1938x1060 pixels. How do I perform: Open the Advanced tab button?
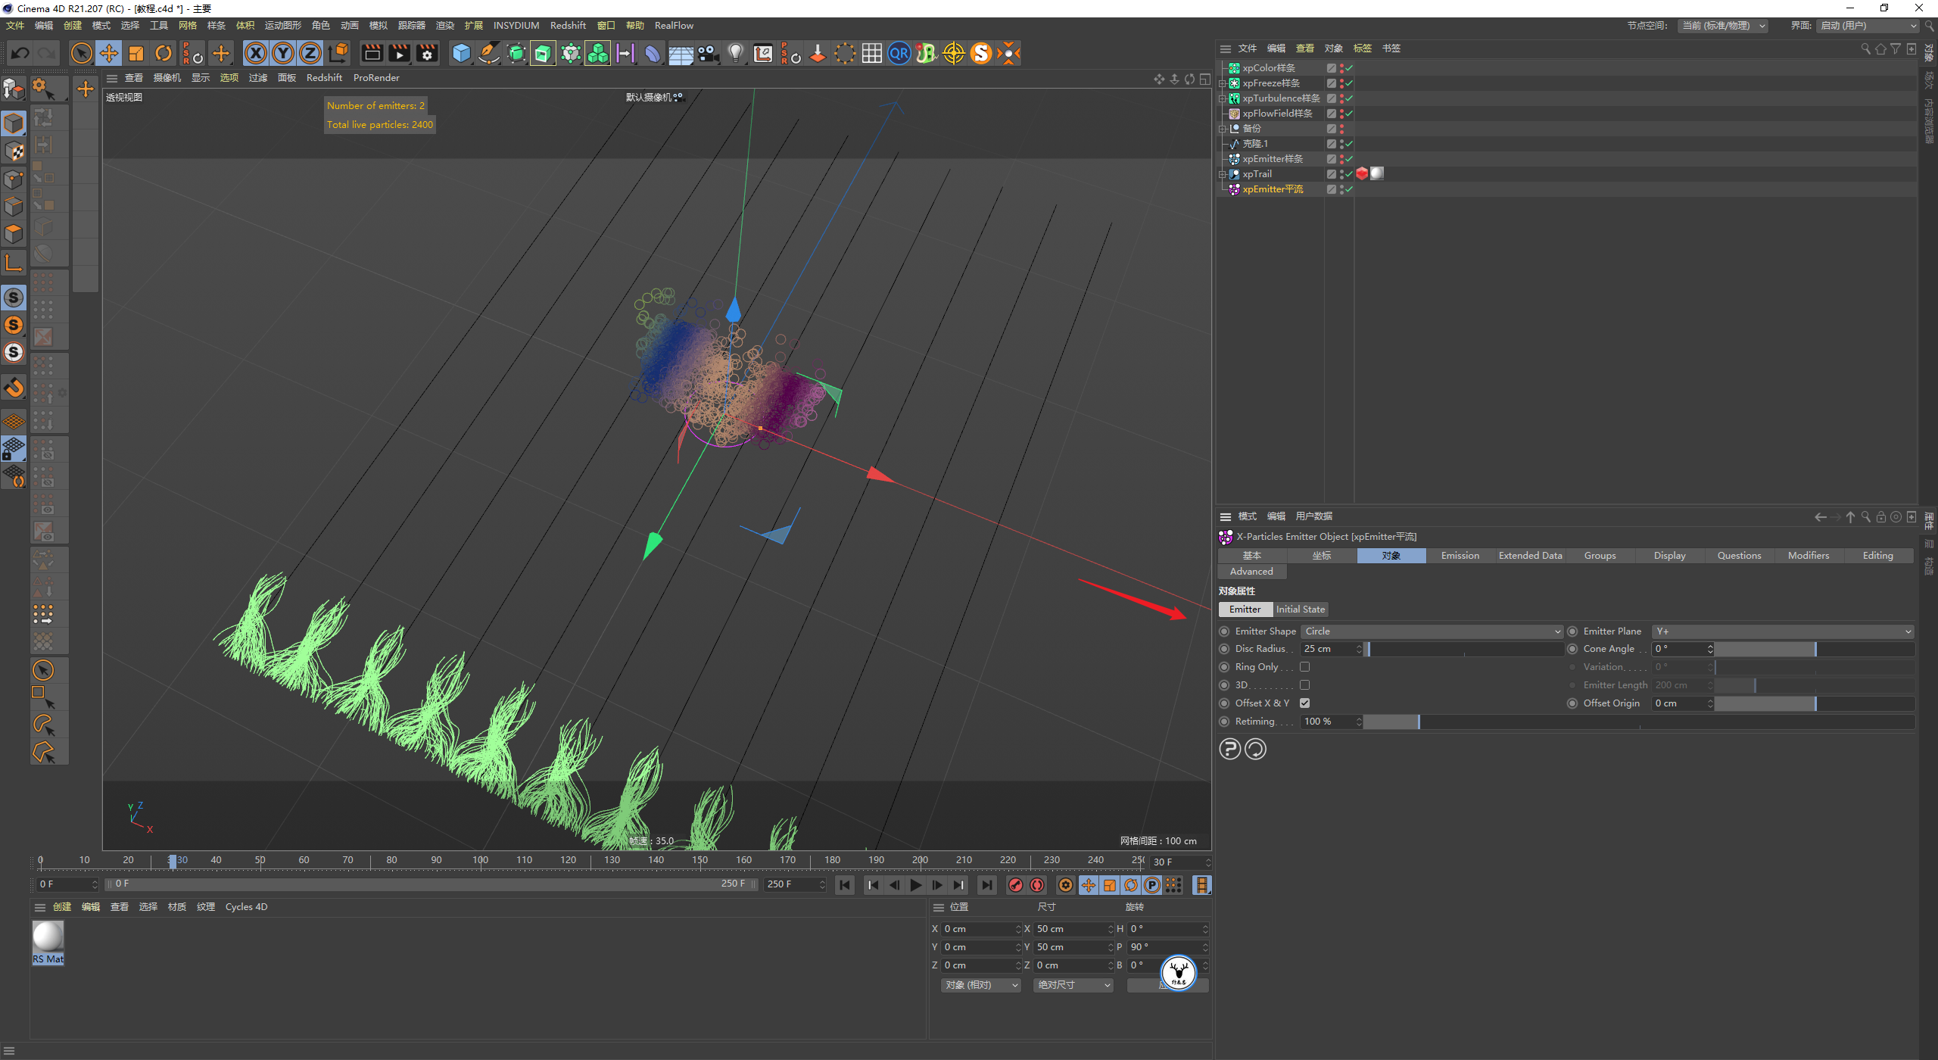pos(1251,572)
